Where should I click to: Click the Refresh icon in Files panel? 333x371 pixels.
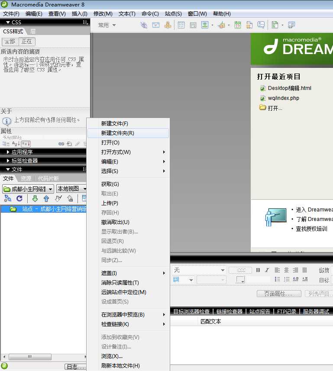[x=19, y=198]
